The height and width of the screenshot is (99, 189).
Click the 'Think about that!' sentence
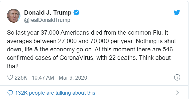(89, 62)
